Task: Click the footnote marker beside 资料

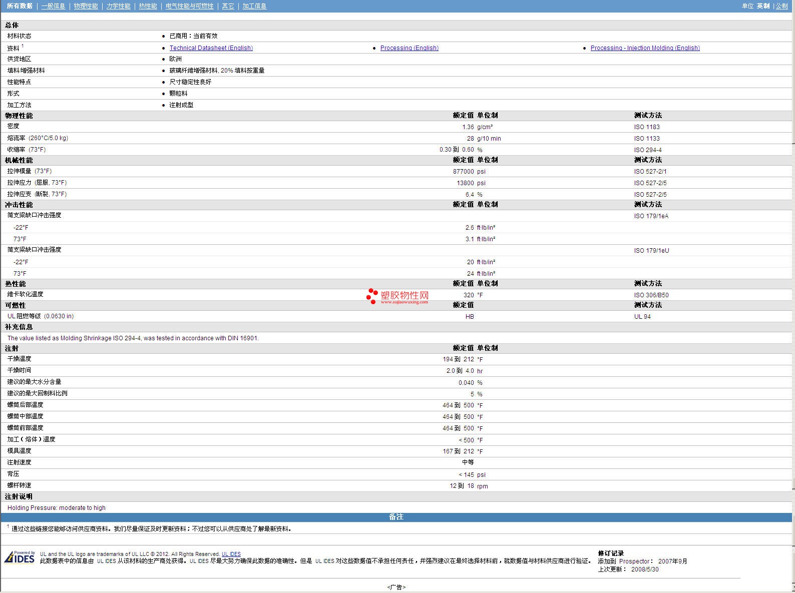Action: point(23,46)
